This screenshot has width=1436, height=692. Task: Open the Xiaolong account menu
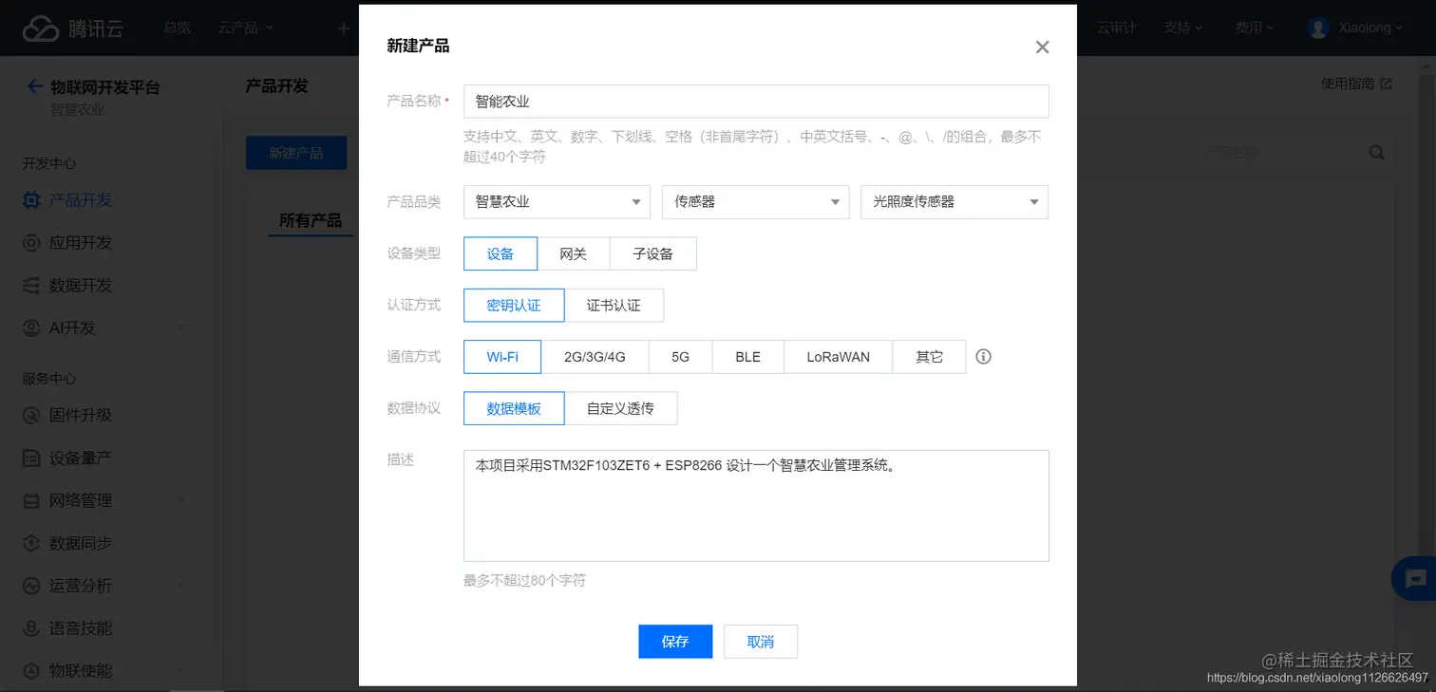(x=1355, y=28)
